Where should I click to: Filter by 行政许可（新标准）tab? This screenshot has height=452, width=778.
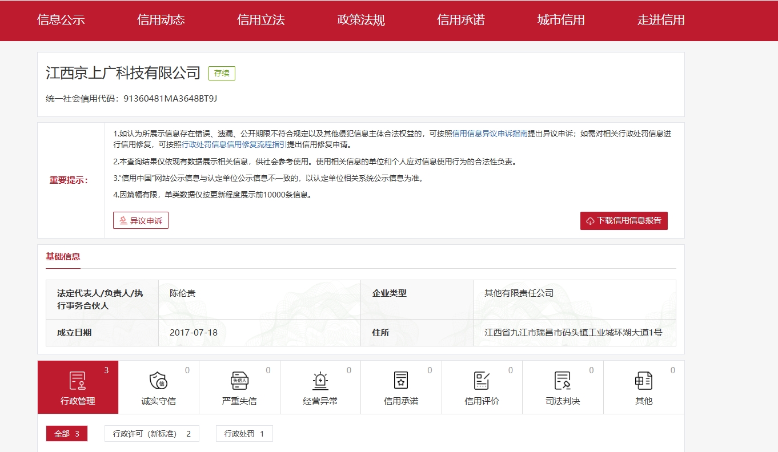click(x=152, y=434)
